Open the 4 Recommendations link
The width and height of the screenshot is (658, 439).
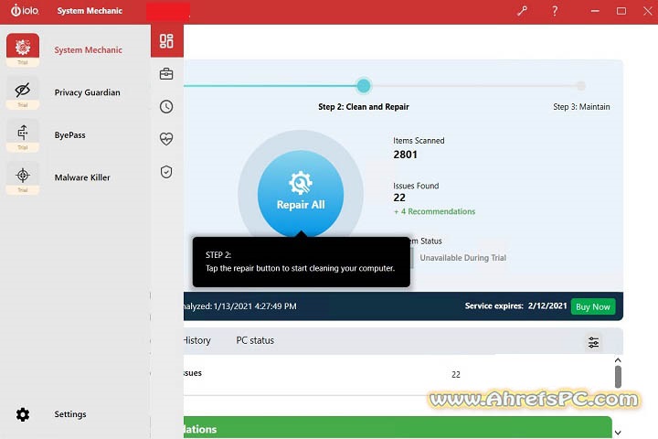[x=434, y=211]
